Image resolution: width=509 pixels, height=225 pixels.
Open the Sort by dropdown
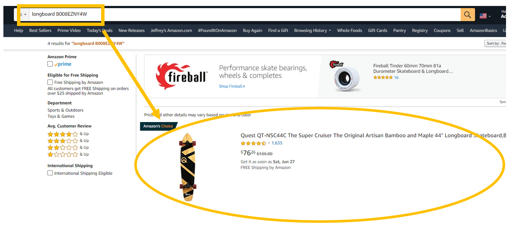[496, 43]
